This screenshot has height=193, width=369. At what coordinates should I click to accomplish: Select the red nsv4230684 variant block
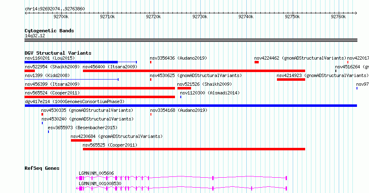click(x=81, y=140)
